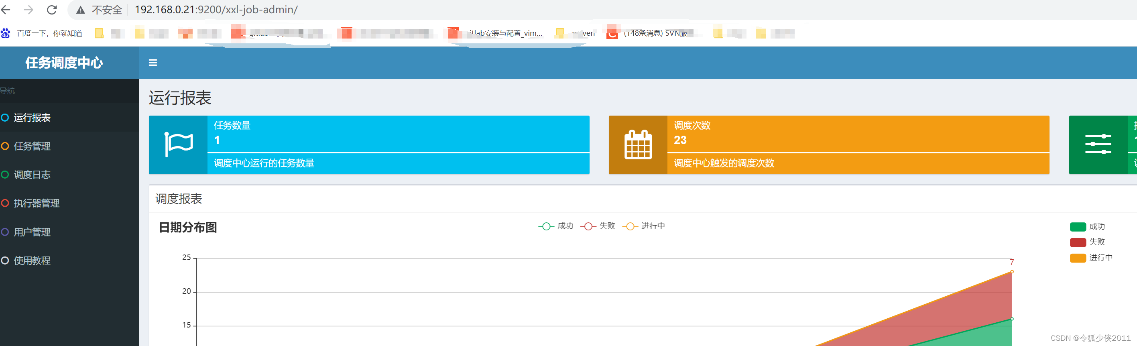1137x346 pixels.
Task: Click the green circle icon beside 调度日志
Action: (5, 175)
